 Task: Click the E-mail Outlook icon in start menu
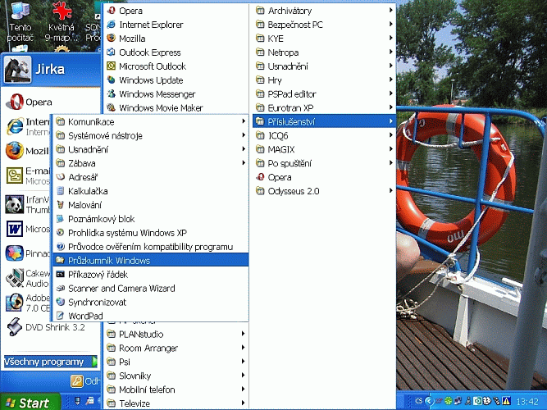[15, 175]
